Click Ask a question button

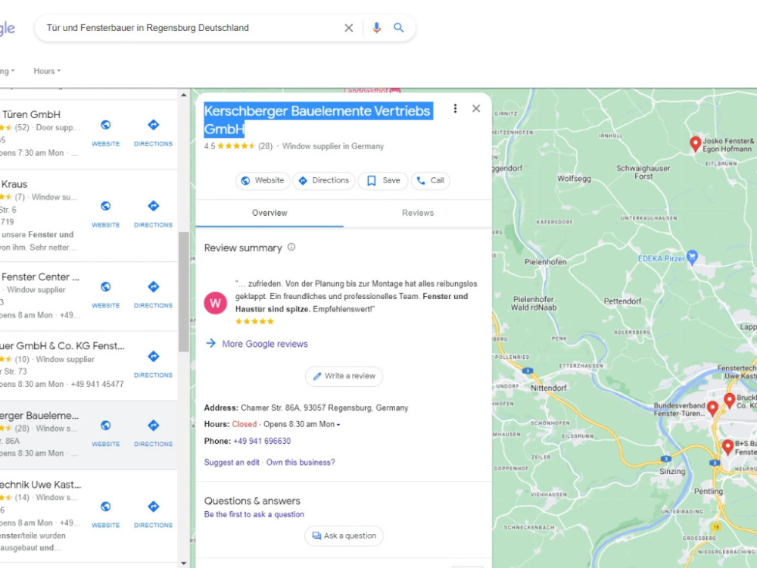point(344,535)
